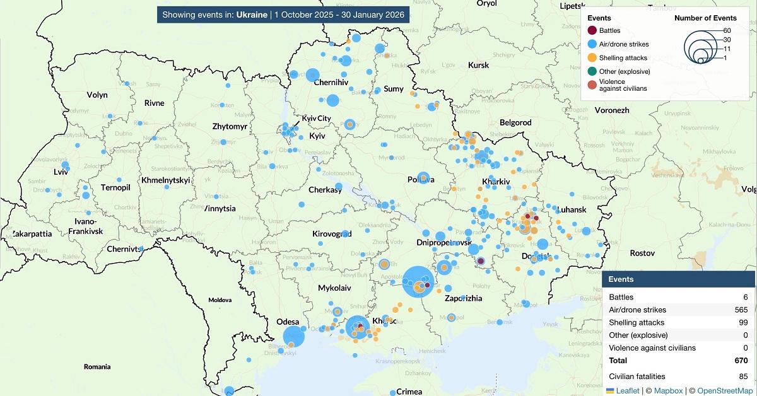757x396 pixels.
Task: Open the Mapbox attribution link
Action: tap(668, 391)
